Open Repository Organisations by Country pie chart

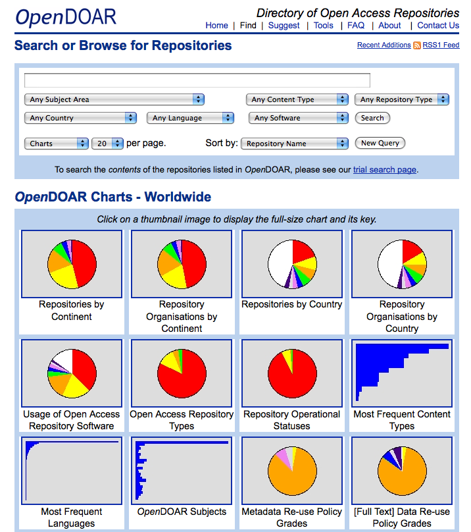coord(402,264)
